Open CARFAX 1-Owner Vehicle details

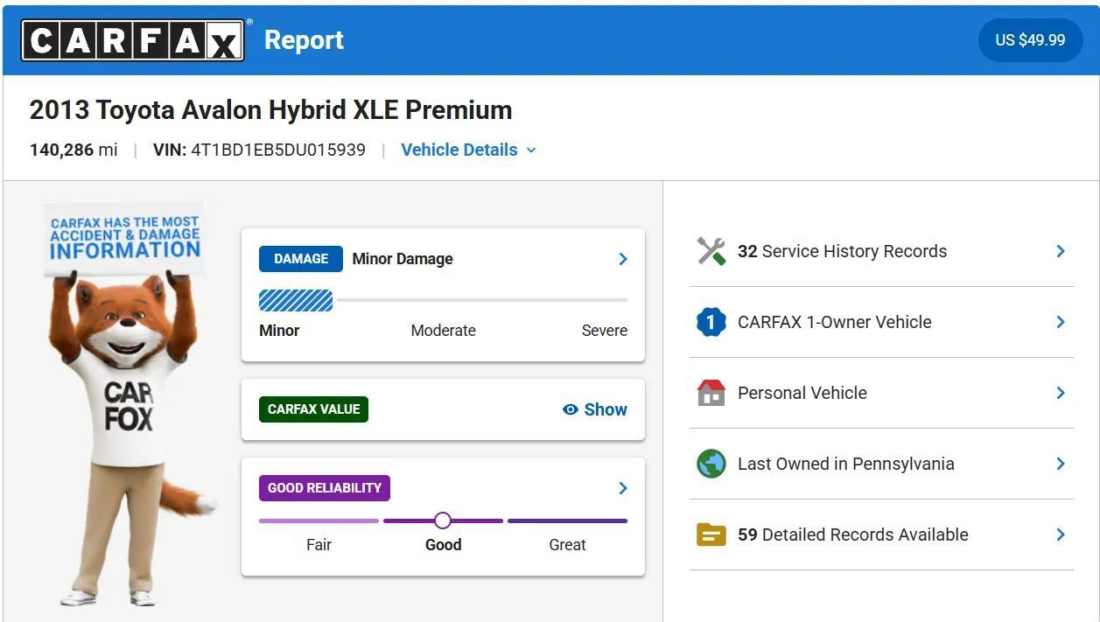click(881, 322)
